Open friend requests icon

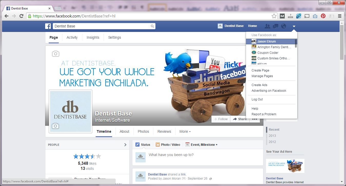[267, 26]
